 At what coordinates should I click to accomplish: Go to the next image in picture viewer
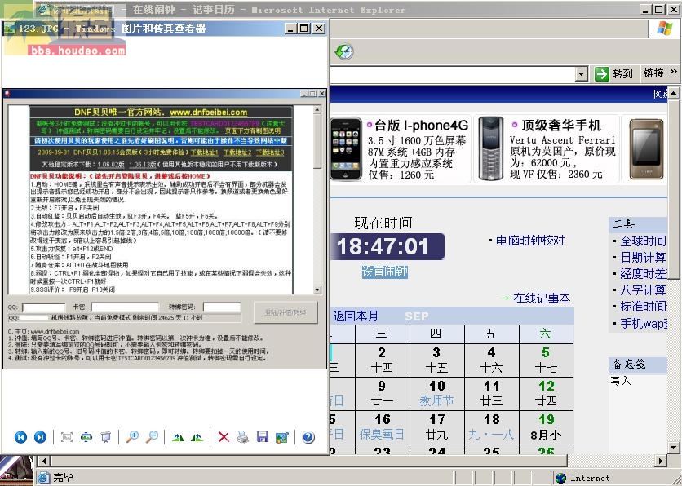pyautogui.click(x=40, y=437)
